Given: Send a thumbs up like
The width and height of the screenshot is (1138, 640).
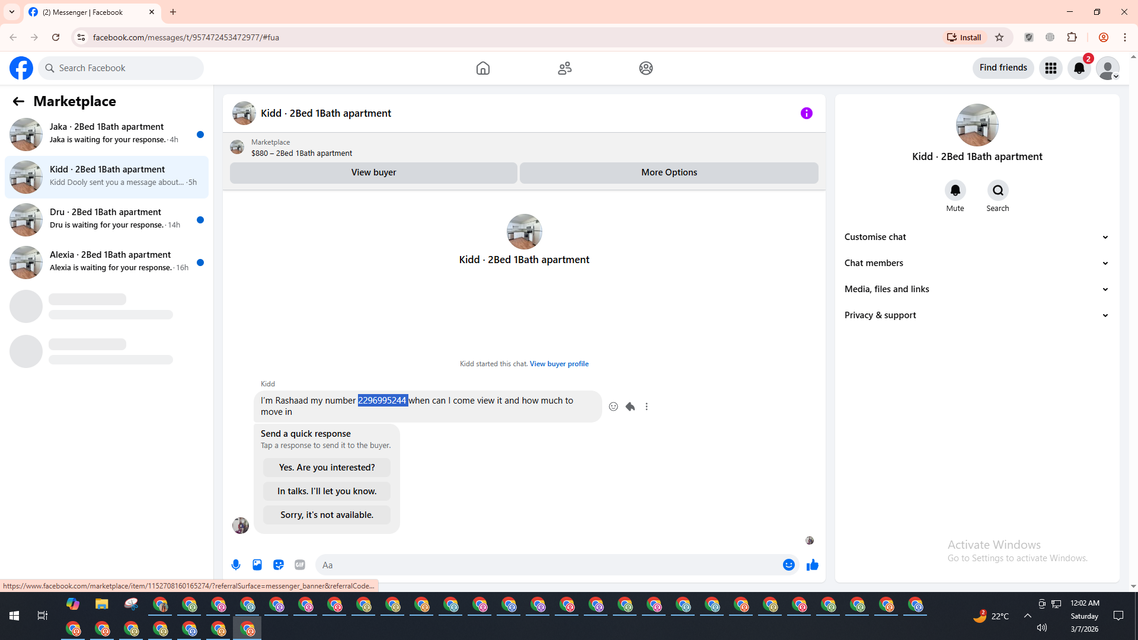Looking at the screenshot, I should point(812,565).
